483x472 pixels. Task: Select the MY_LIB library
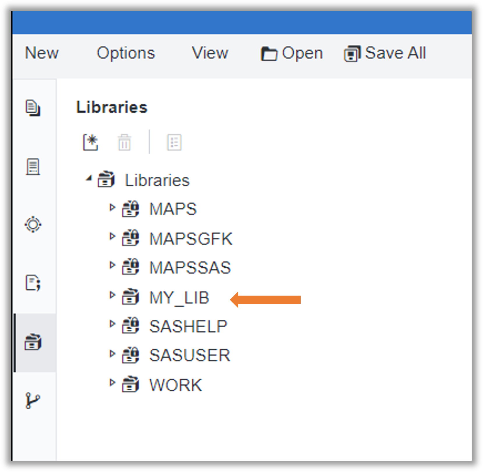click(x=179, y=297)
